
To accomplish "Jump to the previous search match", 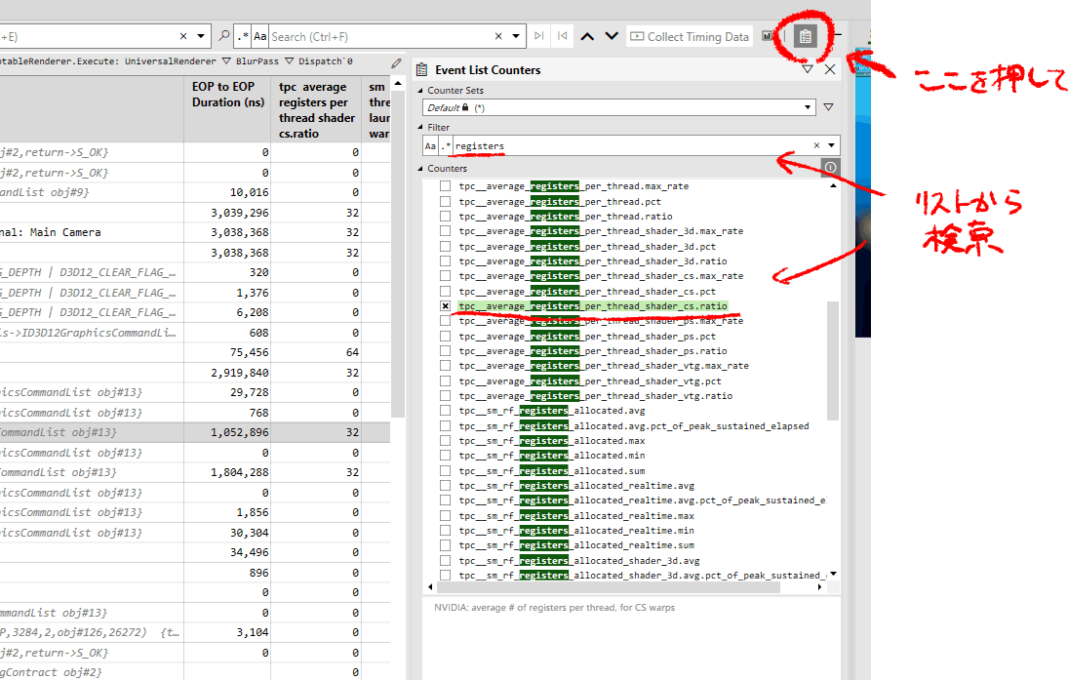I will pyautogui.click(x=562, y=36).
